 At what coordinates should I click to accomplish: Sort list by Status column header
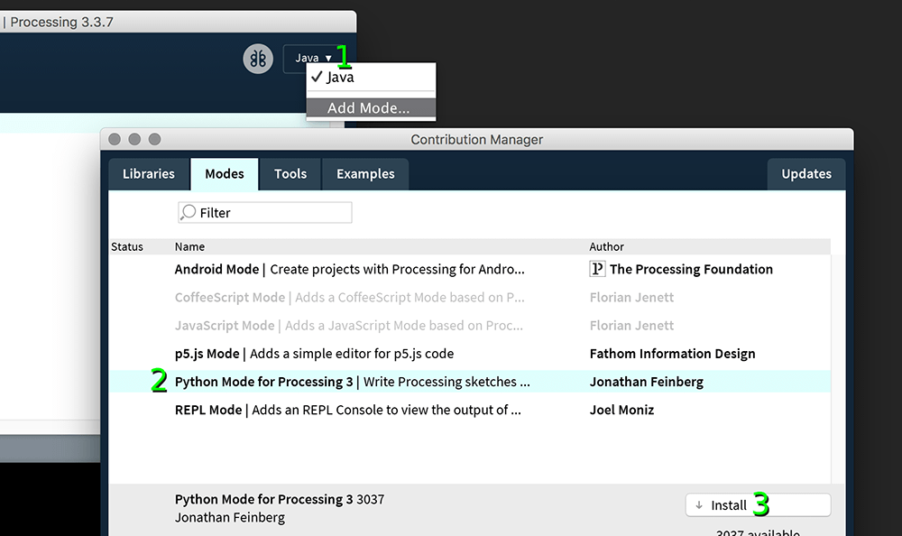(x=127, y=246)
